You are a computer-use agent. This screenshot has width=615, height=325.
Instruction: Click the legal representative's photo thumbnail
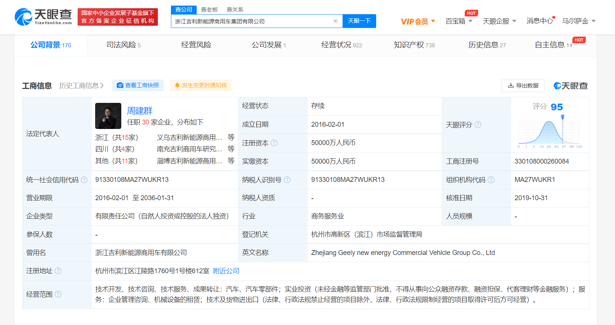click(108, 116)
